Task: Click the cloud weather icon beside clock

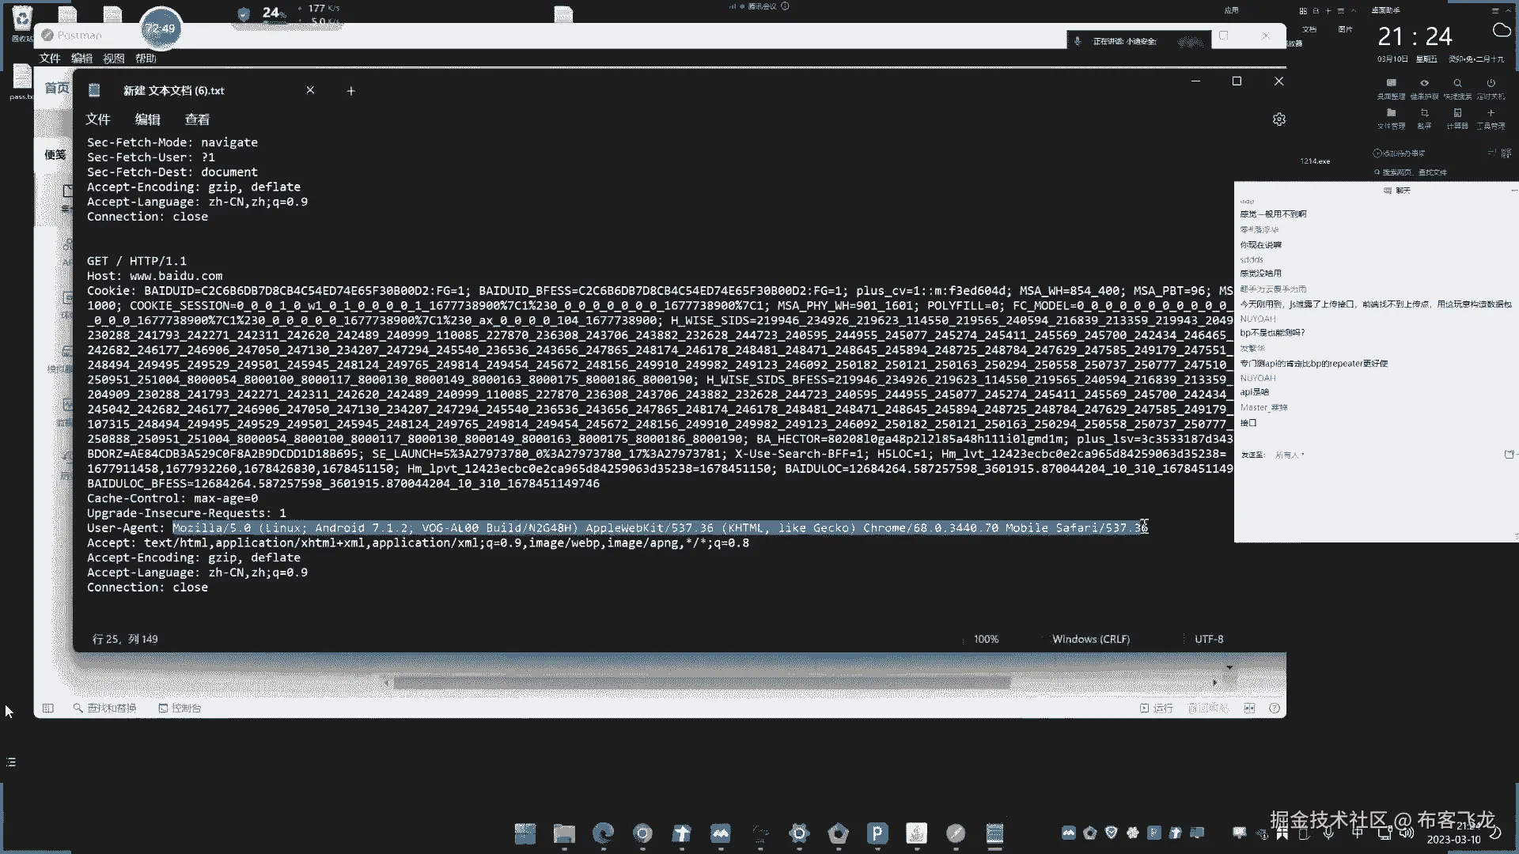Action: tap(1501, 31)
